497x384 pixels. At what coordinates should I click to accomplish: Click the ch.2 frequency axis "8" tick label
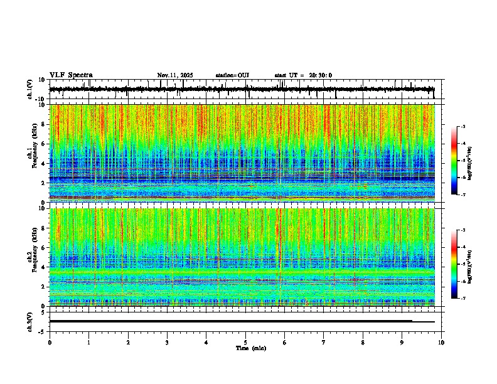(x=44, y=228)
